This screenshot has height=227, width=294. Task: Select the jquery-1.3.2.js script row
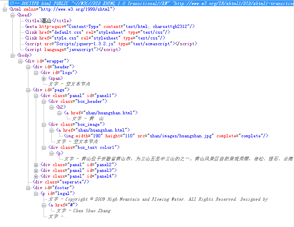click(x=111, y=44)
